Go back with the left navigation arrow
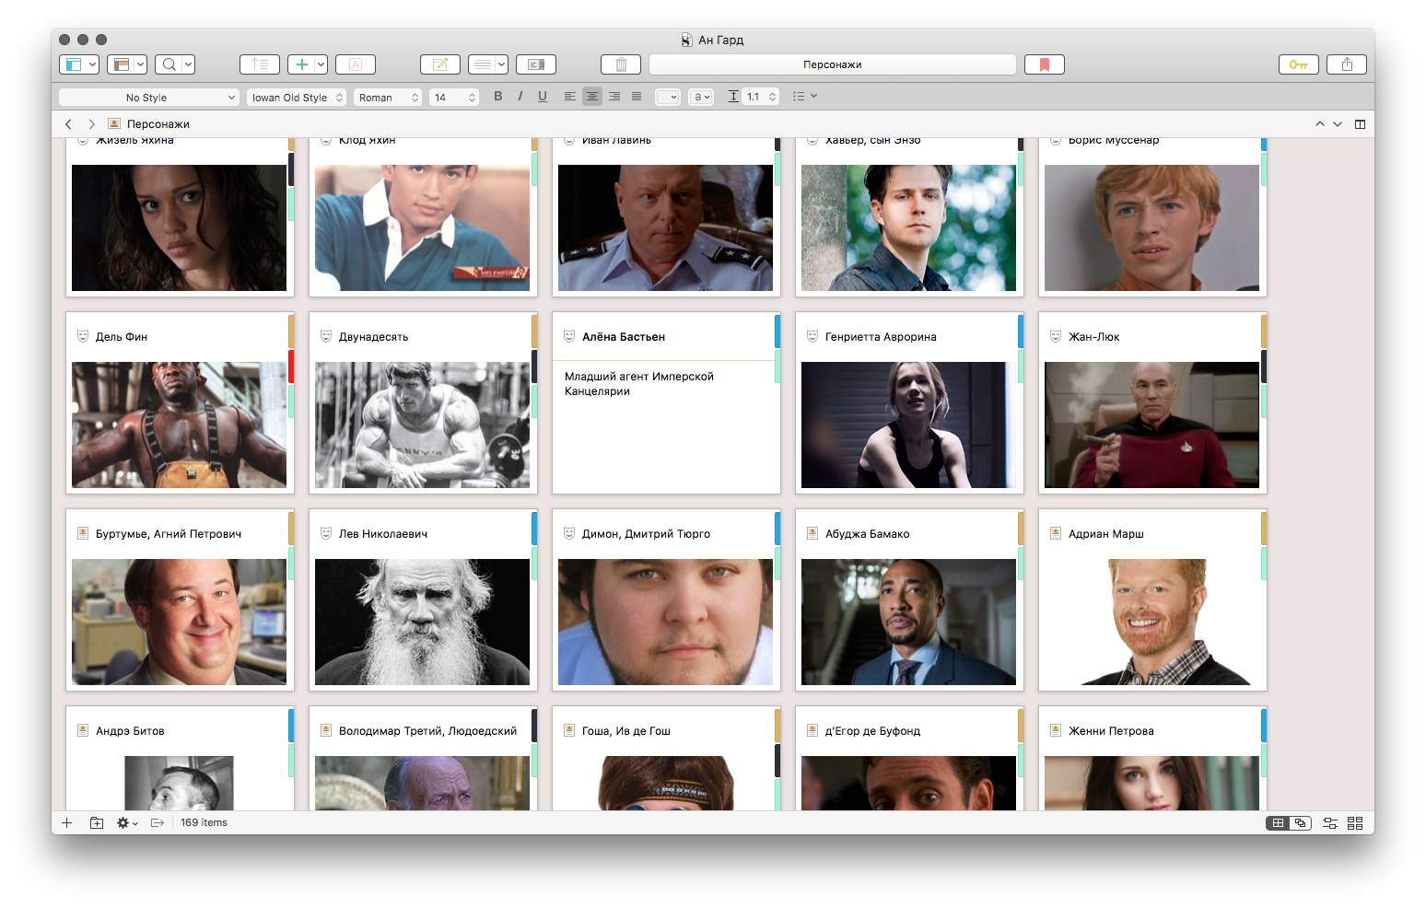The width and height of the screenshot is (1426, 908). pos(68,124)
